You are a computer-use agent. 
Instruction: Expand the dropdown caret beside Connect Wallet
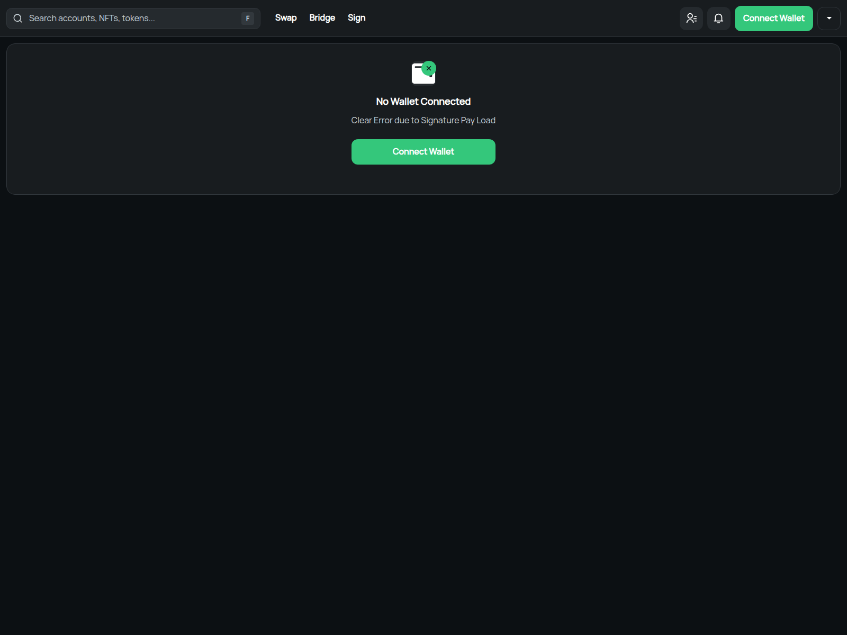[829, 19]
